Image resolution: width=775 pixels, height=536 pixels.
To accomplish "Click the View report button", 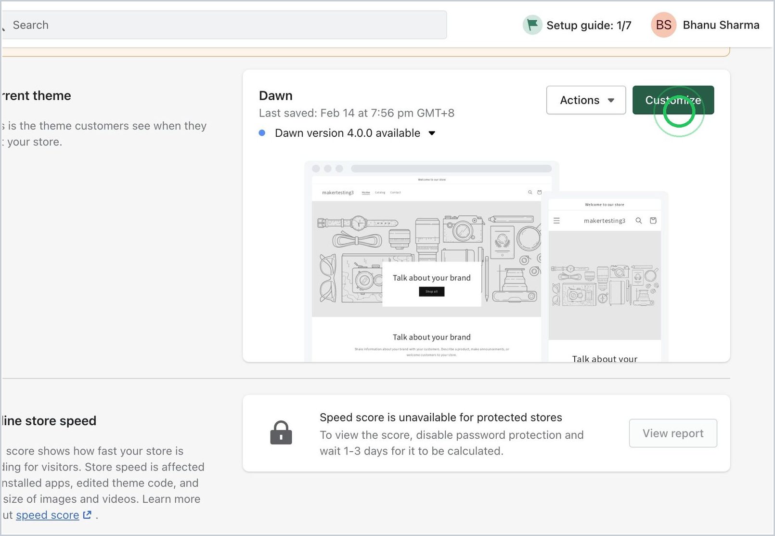I will (673, 433).
